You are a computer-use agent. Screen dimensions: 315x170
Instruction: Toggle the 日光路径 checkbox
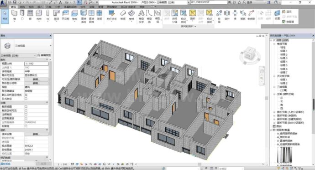(26, 99)
